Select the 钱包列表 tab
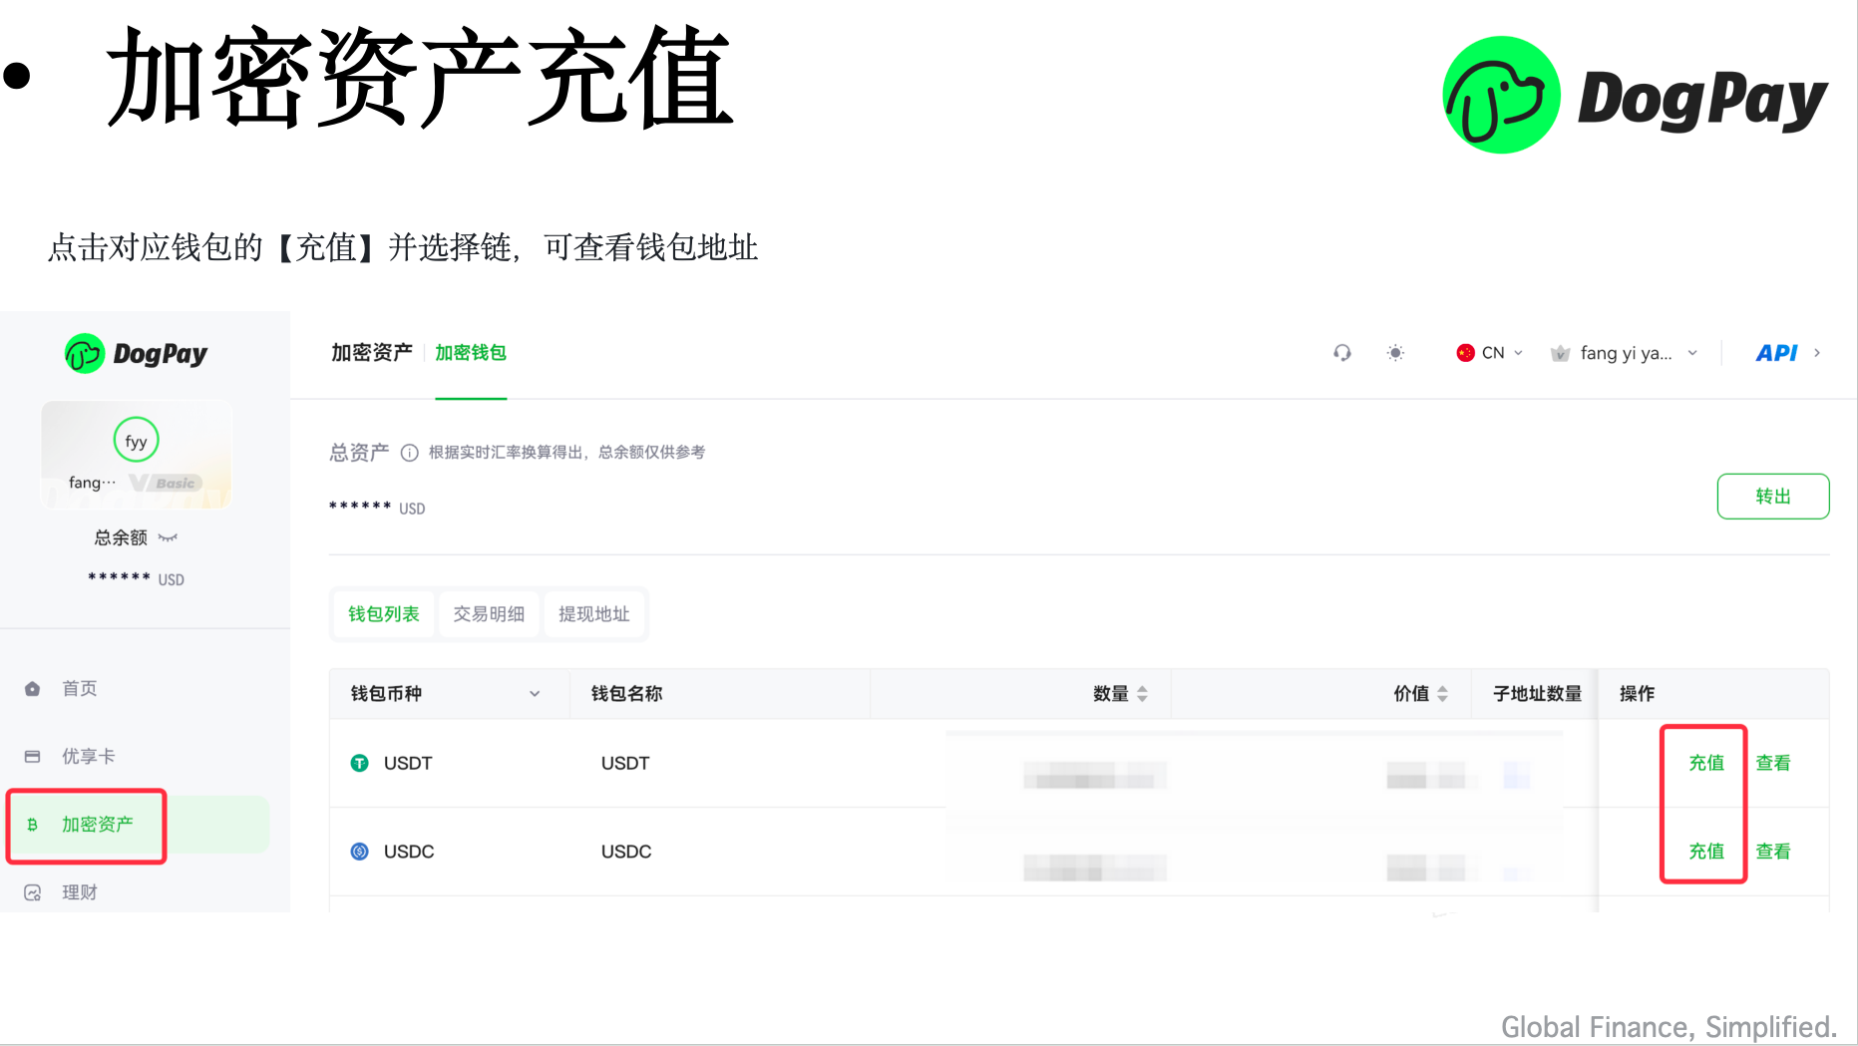Screen dimensions: 1858x1046 [384, 614]
